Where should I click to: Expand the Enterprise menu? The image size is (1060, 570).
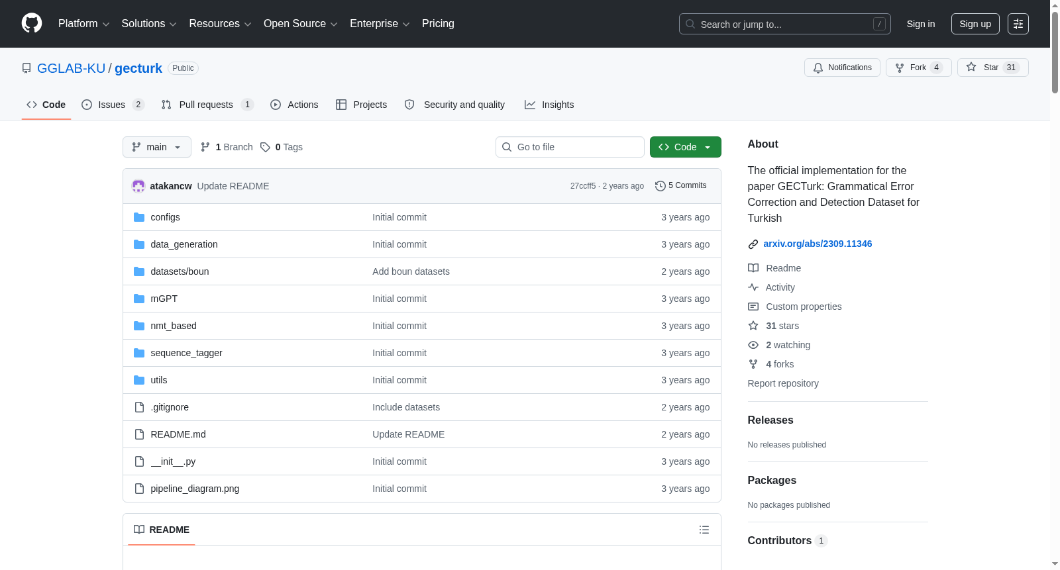380,24
